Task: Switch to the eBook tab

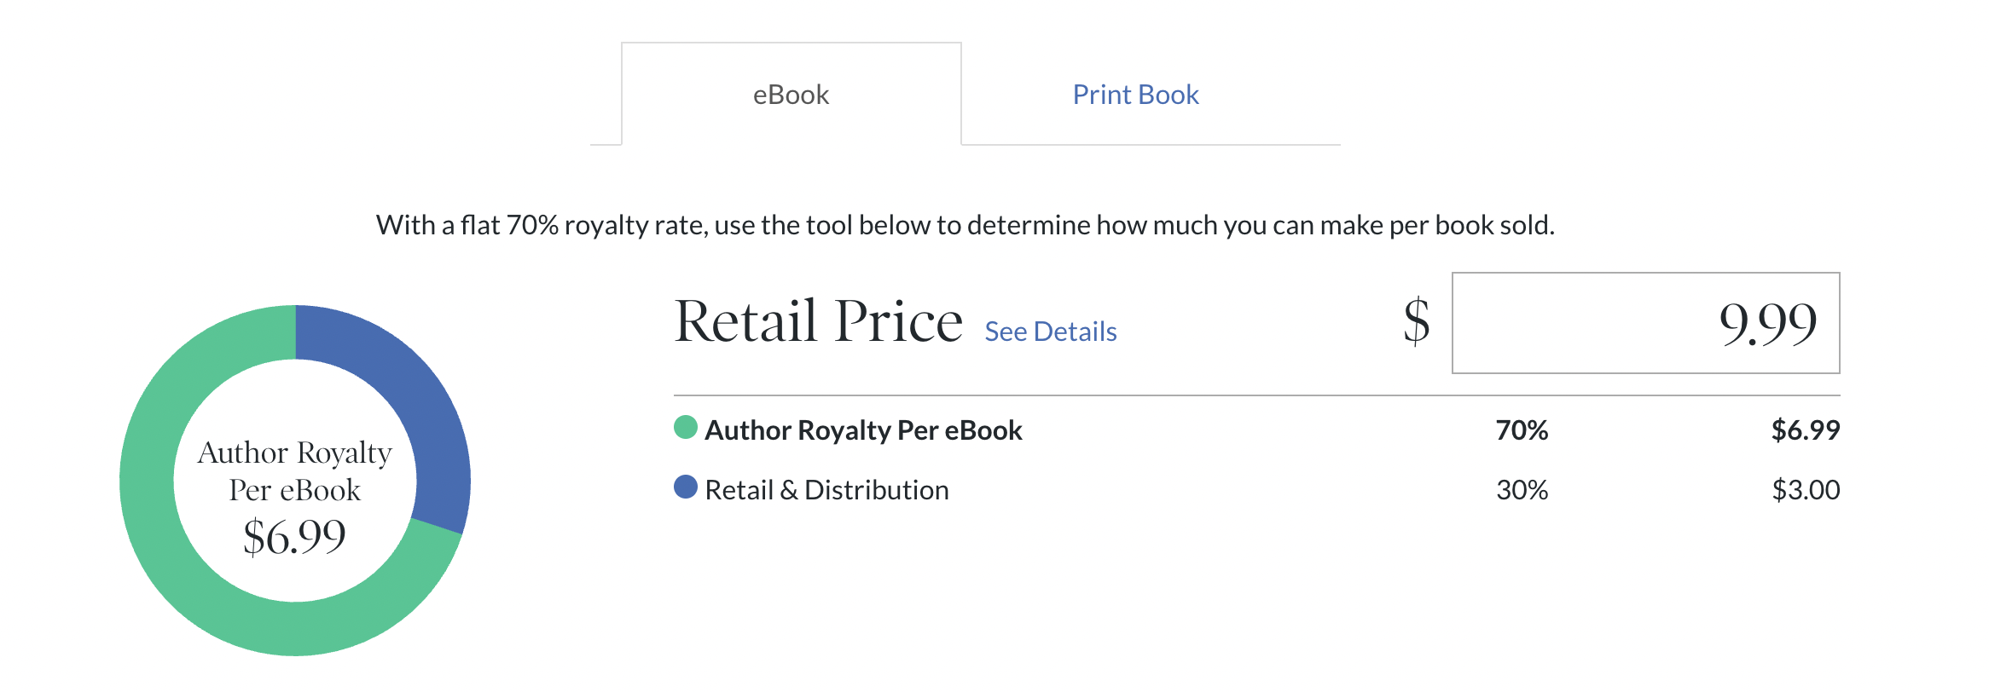Action: [791, 95]
